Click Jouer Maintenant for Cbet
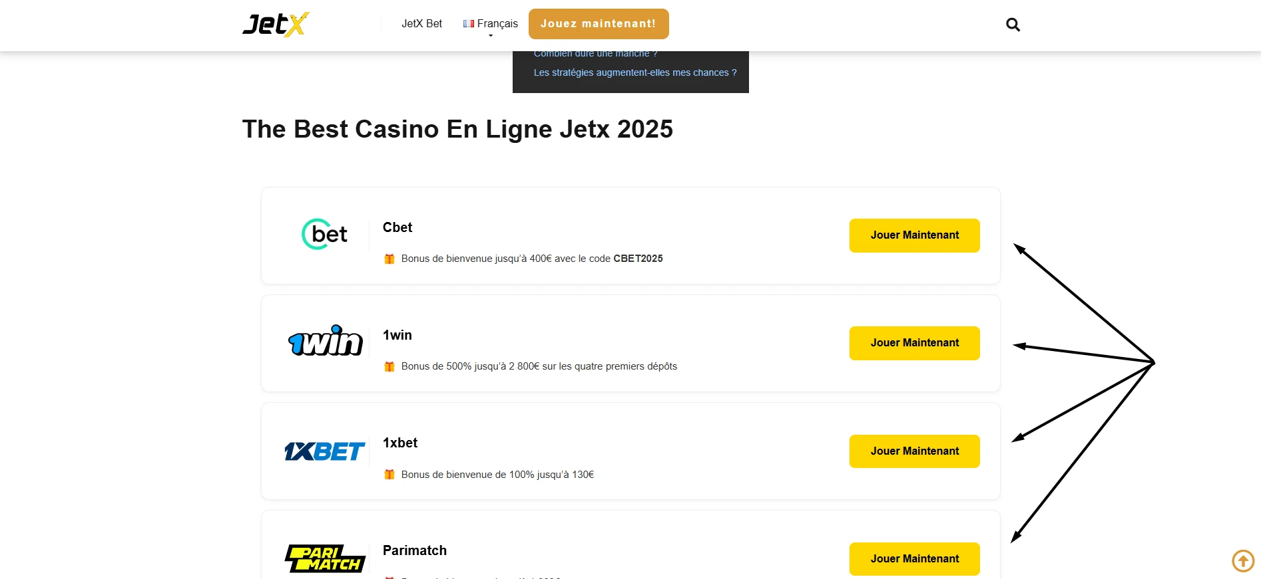This screenshot has width=1261, height=579. click(913, 235)
